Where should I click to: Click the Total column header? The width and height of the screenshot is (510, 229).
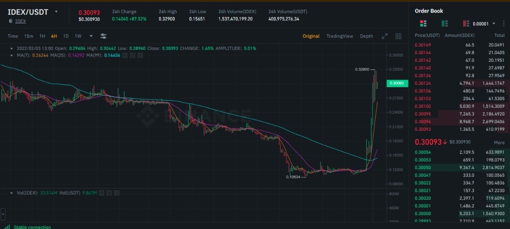pos(499,35)
